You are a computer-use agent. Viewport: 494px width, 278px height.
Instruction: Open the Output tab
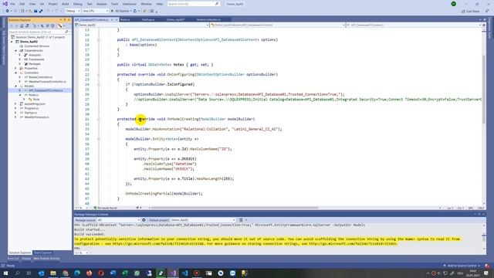(x=26, y=259)
